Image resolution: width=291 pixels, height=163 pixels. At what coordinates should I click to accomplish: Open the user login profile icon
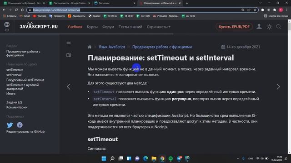coord(259,27)
